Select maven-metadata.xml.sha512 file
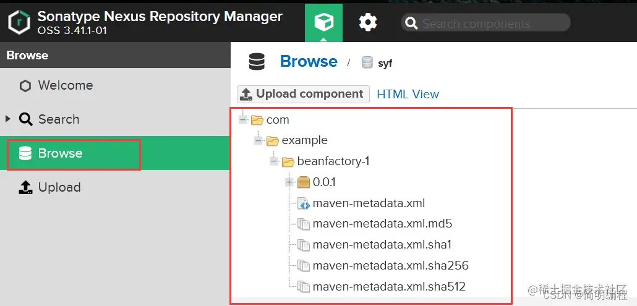Viewport: 637px width, 306px height. tap(389, 286)
